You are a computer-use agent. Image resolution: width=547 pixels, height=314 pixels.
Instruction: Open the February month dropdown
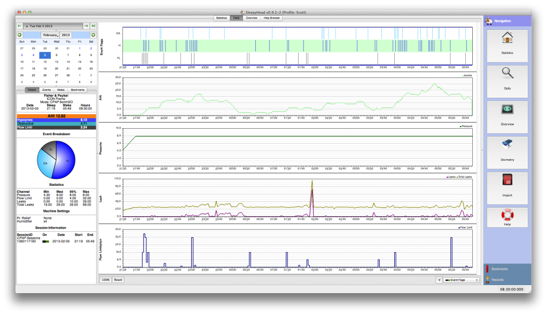(51, 35)
